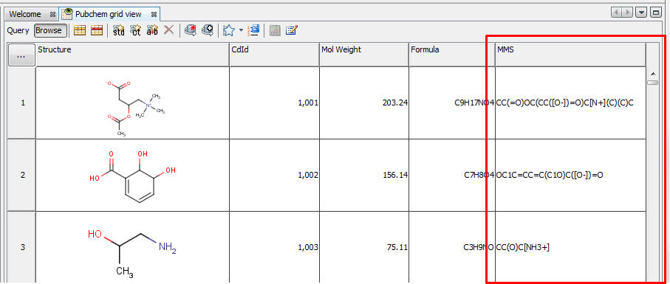
Task: Select row header 2
Action: pyautogui.click(x=22, y=175)
